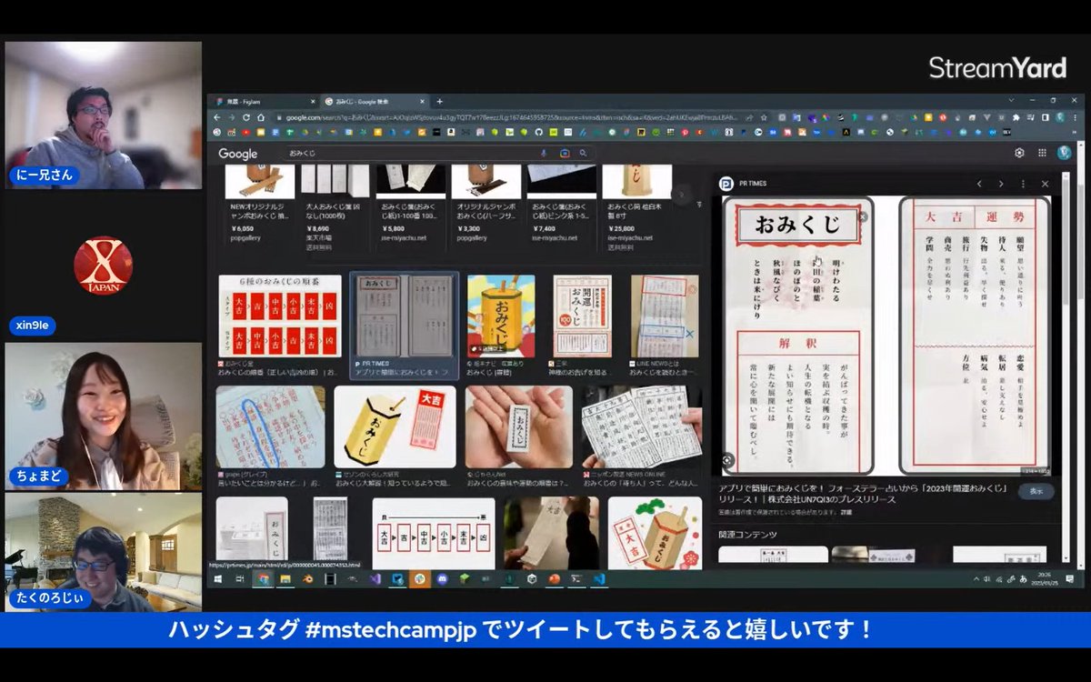Open the Chrome three-dot menu
The height and width of the screenshot is (682, 1091).
[1075, 118]
